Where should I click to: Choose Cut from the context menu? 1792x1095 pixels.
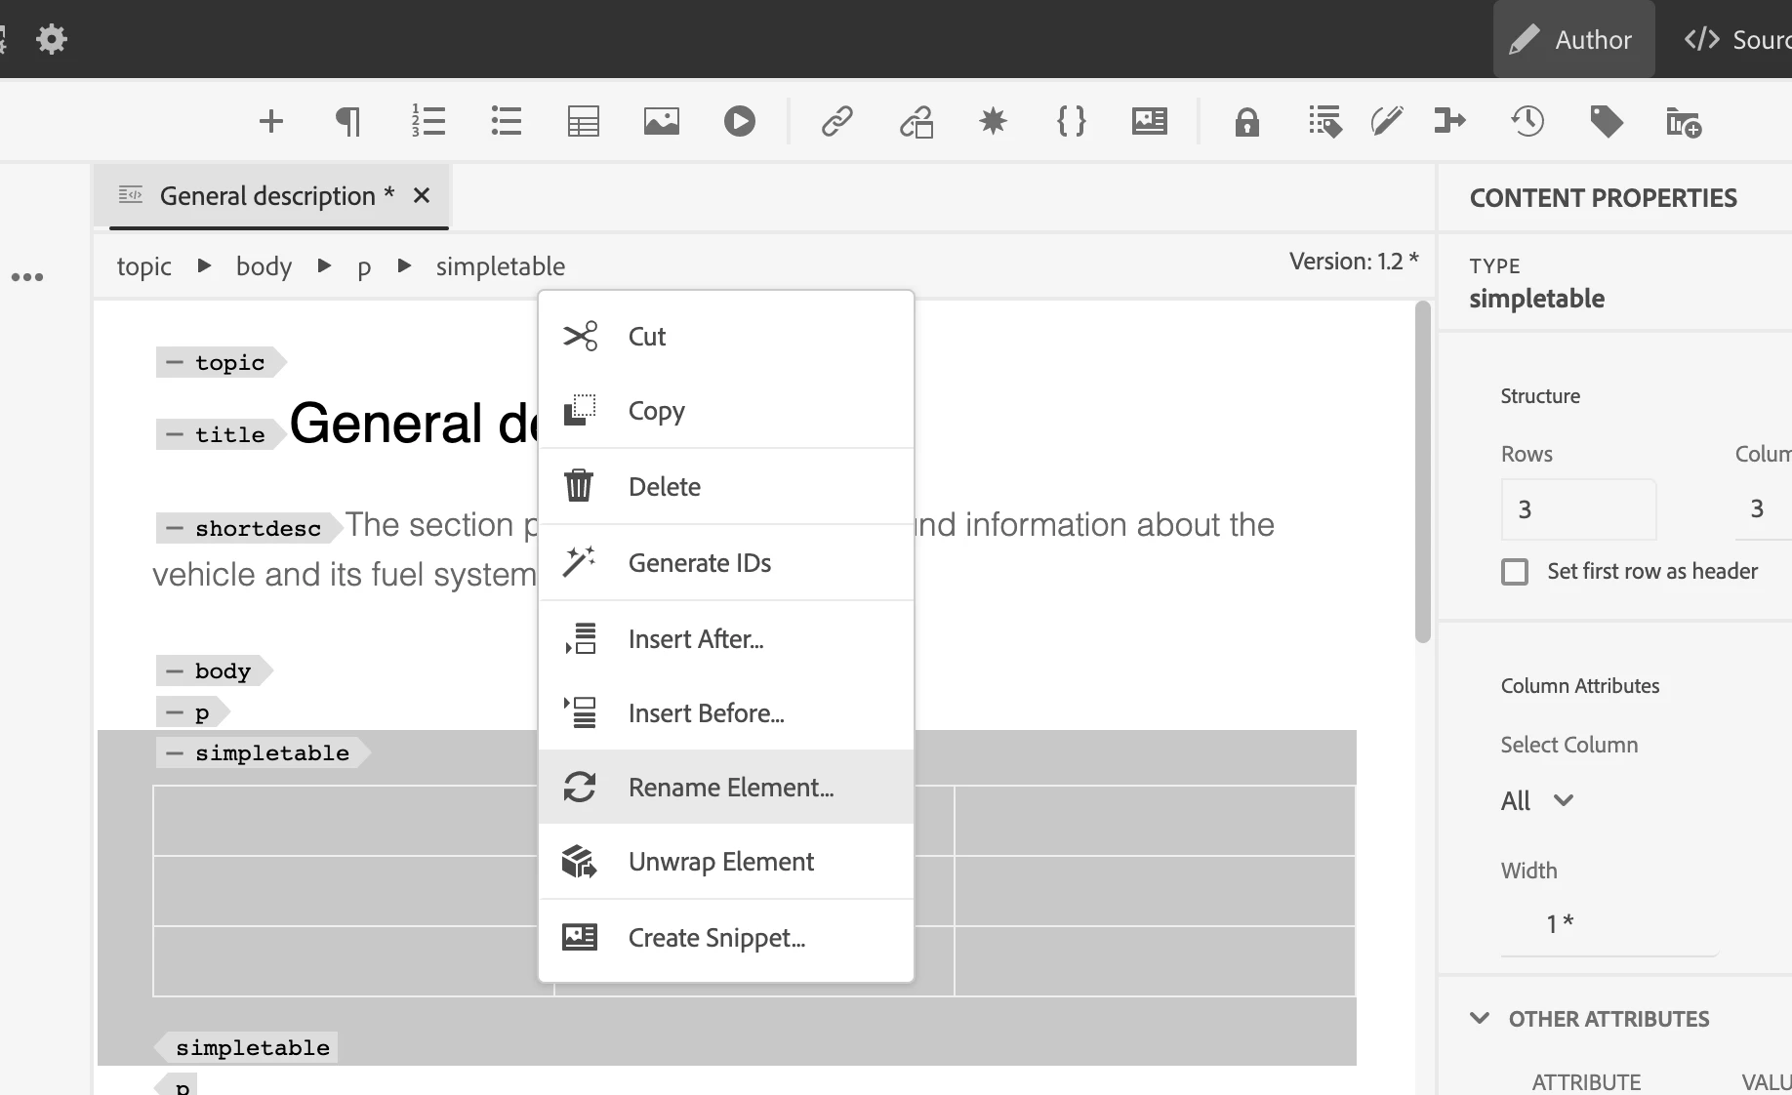click(x=726, y=337)
